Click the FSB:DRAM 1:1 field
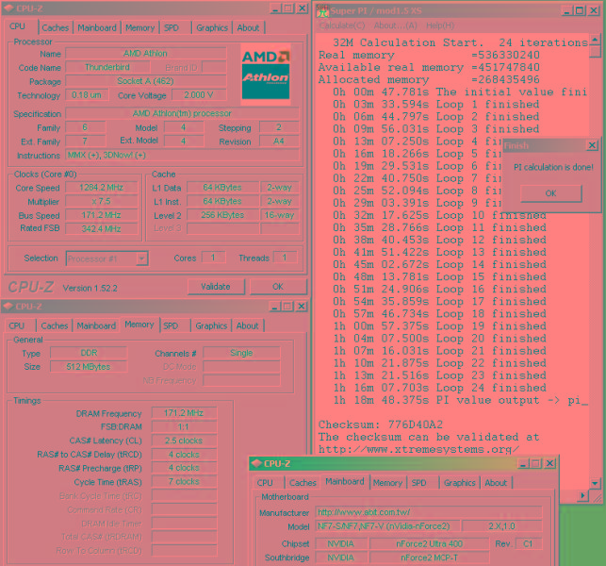606x566 pixels. tap(184, 426)
